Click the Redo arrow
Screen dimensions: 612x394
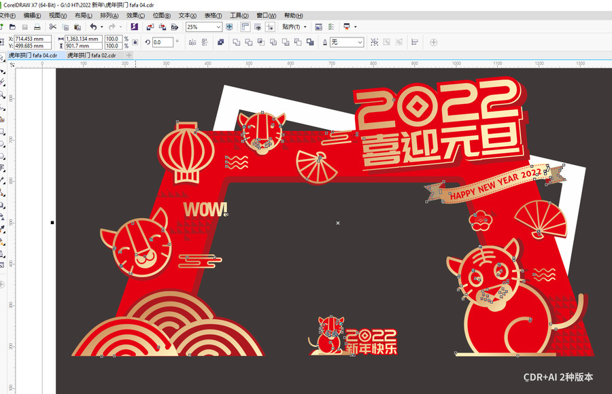click(x=112, y=27)
